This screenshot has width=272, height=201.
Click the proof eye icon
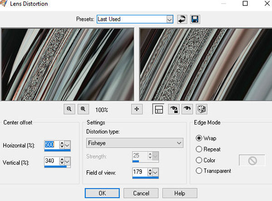[187, 109]
